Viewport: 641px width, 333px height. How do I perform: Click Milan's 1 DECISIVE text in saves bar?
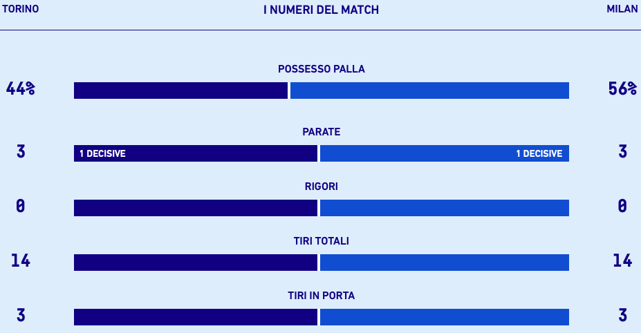point(539,153)
